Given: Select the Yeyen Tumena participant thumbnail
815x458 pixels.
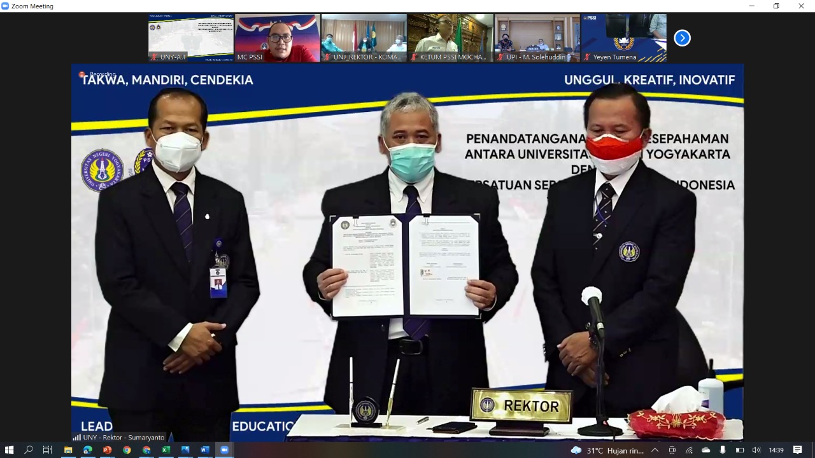Looking at the screenshot, I should [624, 38].
